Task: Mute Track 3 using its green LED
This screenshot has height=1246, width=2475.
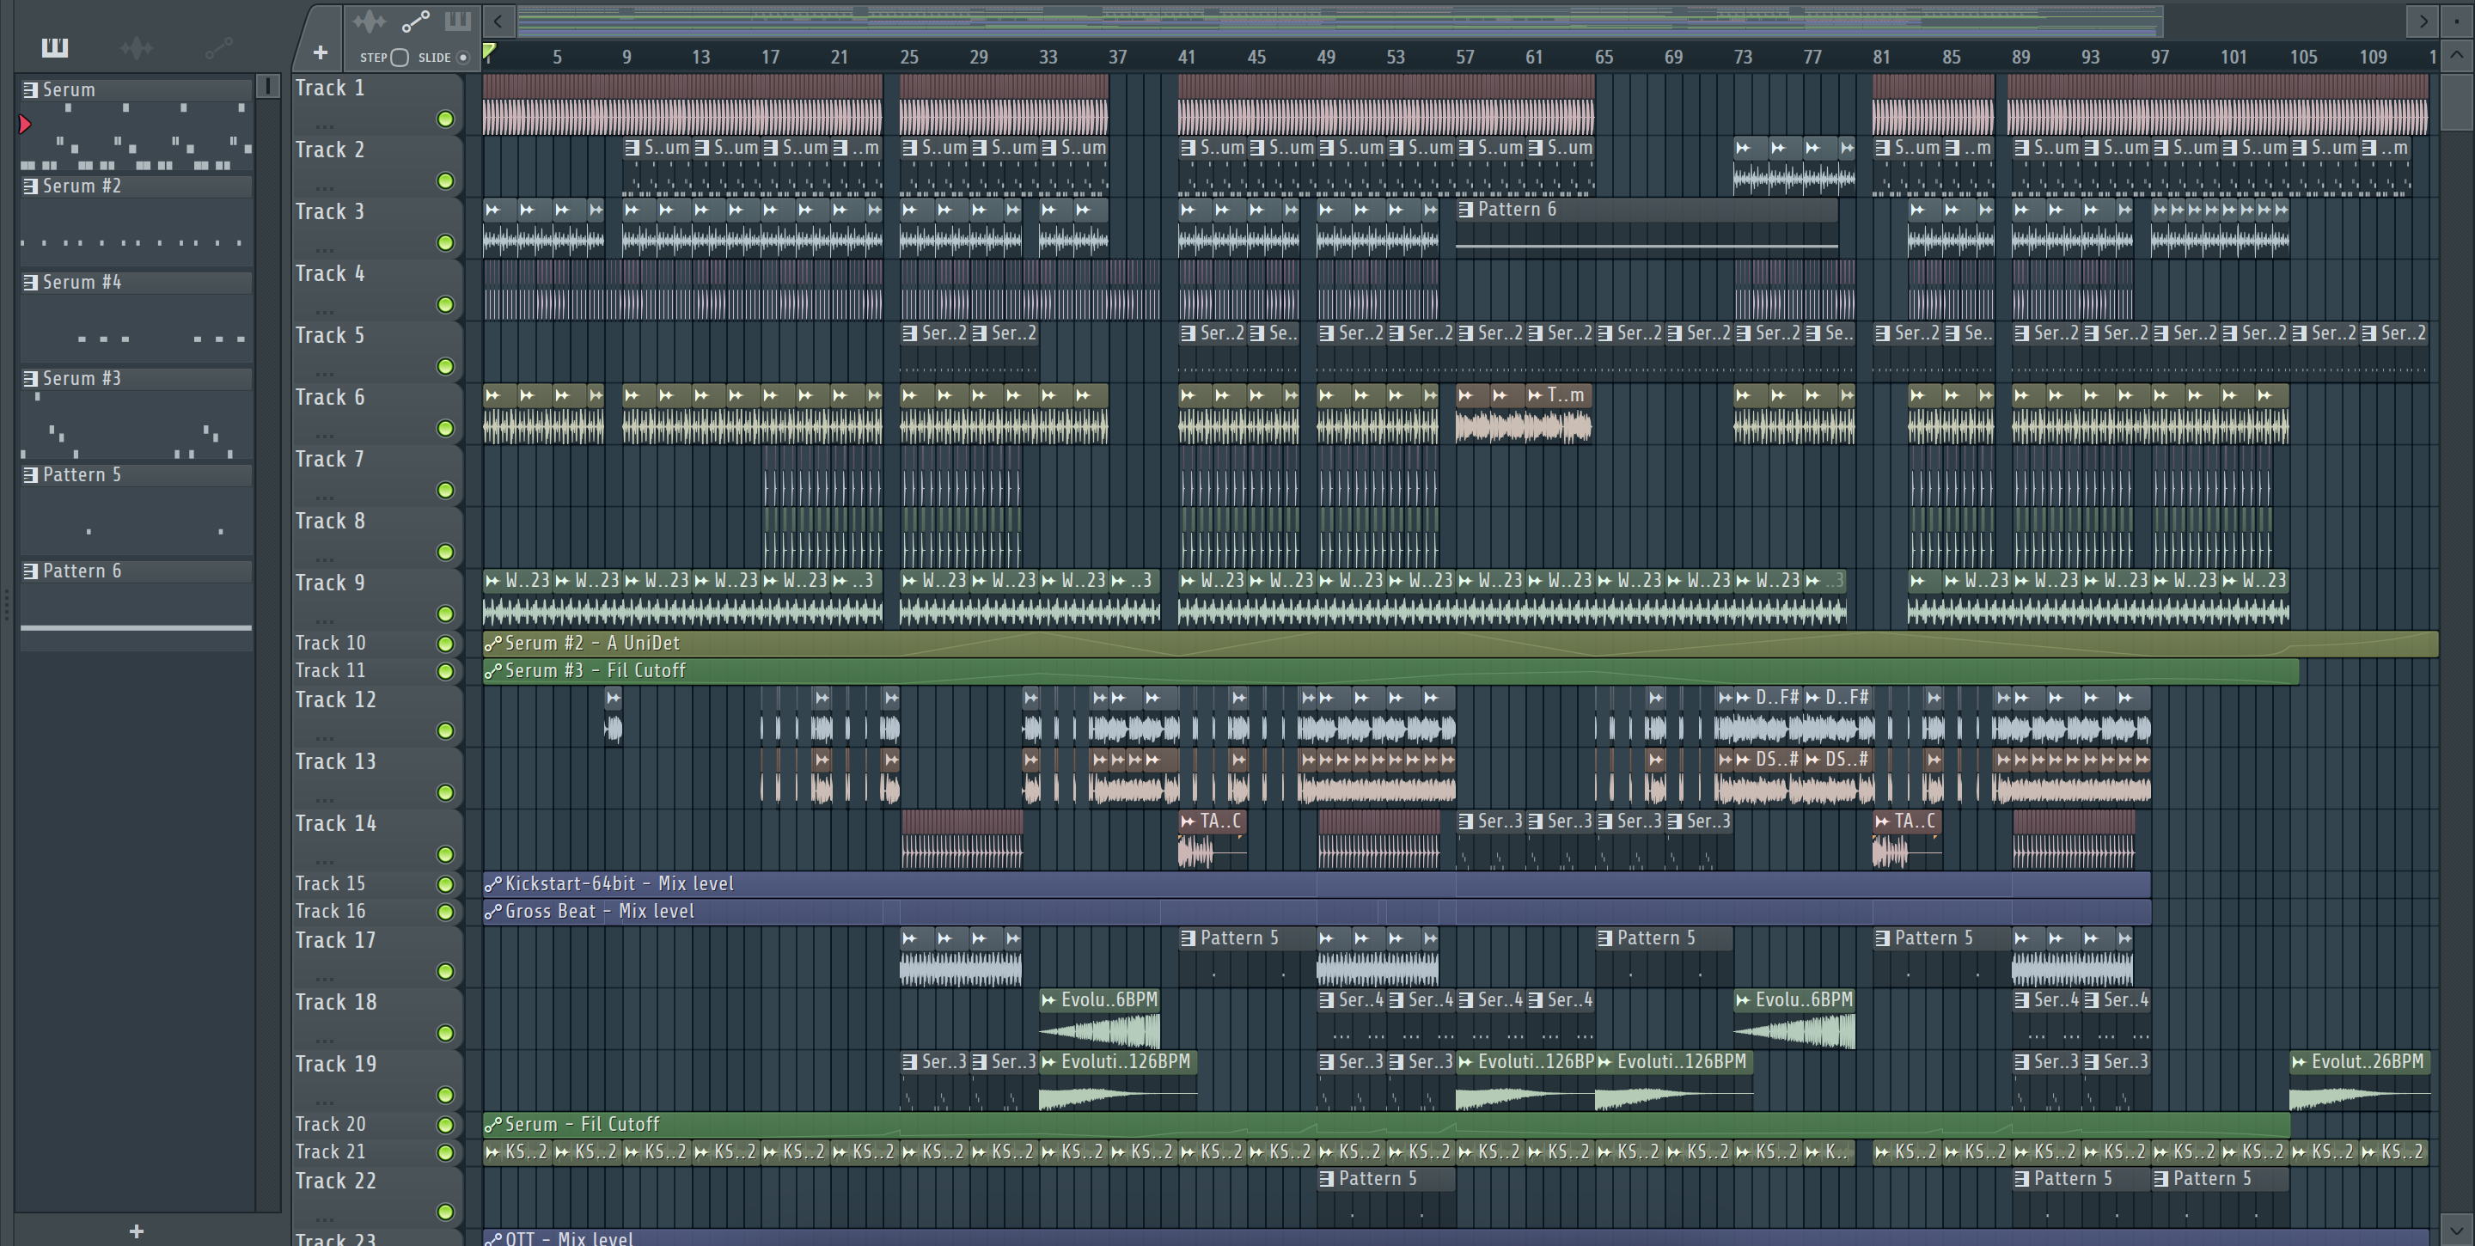Action: (x=445, y=243)
